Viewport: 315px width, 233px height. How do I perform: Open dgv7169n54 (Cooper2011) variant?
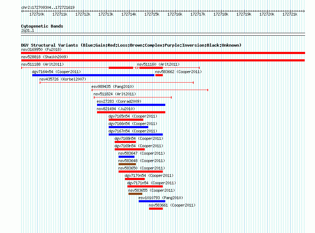click(139, 146)
